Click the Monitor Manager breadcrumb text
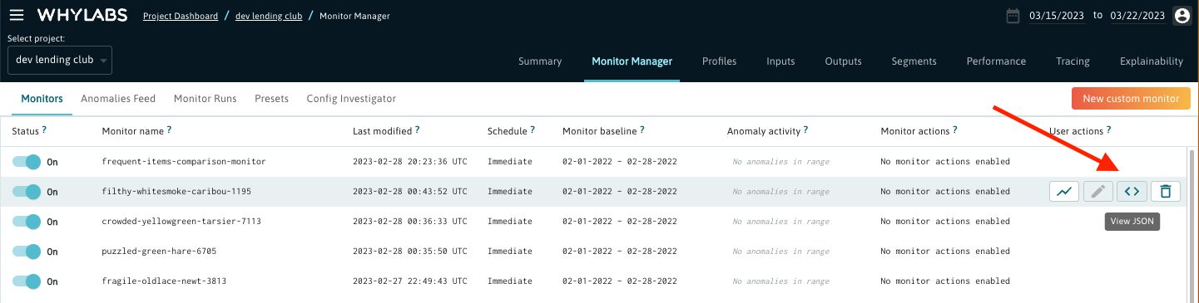Viewport: 1199px width, 303px height. pyautogui.click(x=354, y=16)
